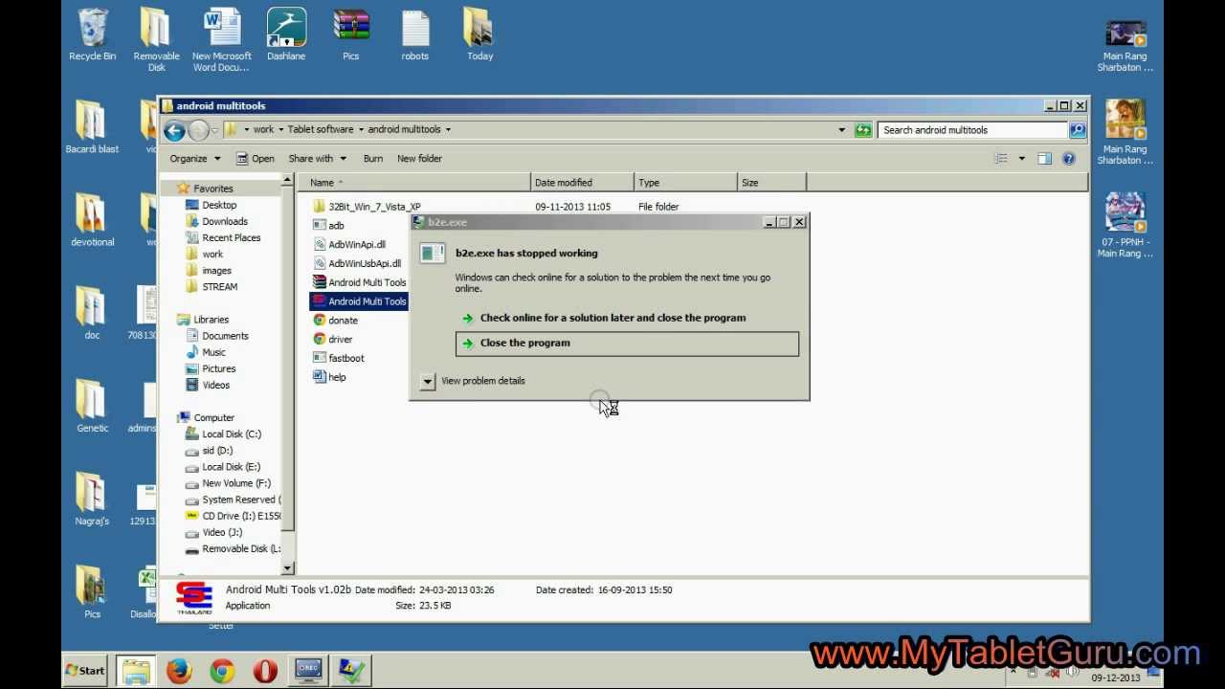Screen dimensions: 1225x689
Task: Click navigation pane scrollbar down arrow
Action: (288, 568)
